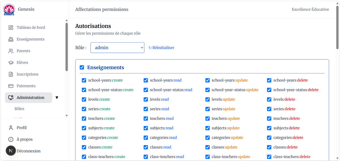Uncheck subjects:delete permission
The image size is (340, 161).
tap(269, 128)
